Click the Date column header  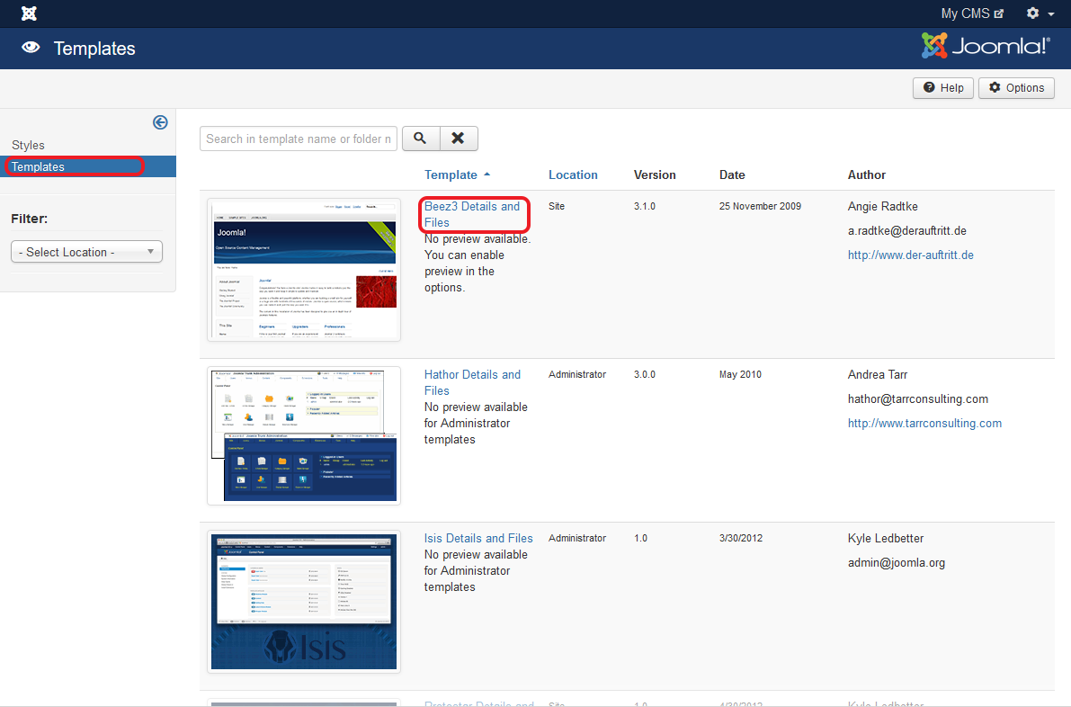pyautogui.click(x=732, y=175)
